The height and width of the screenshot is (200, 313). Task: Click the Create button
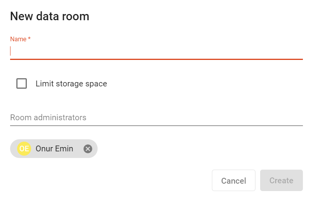coord(282,181)
